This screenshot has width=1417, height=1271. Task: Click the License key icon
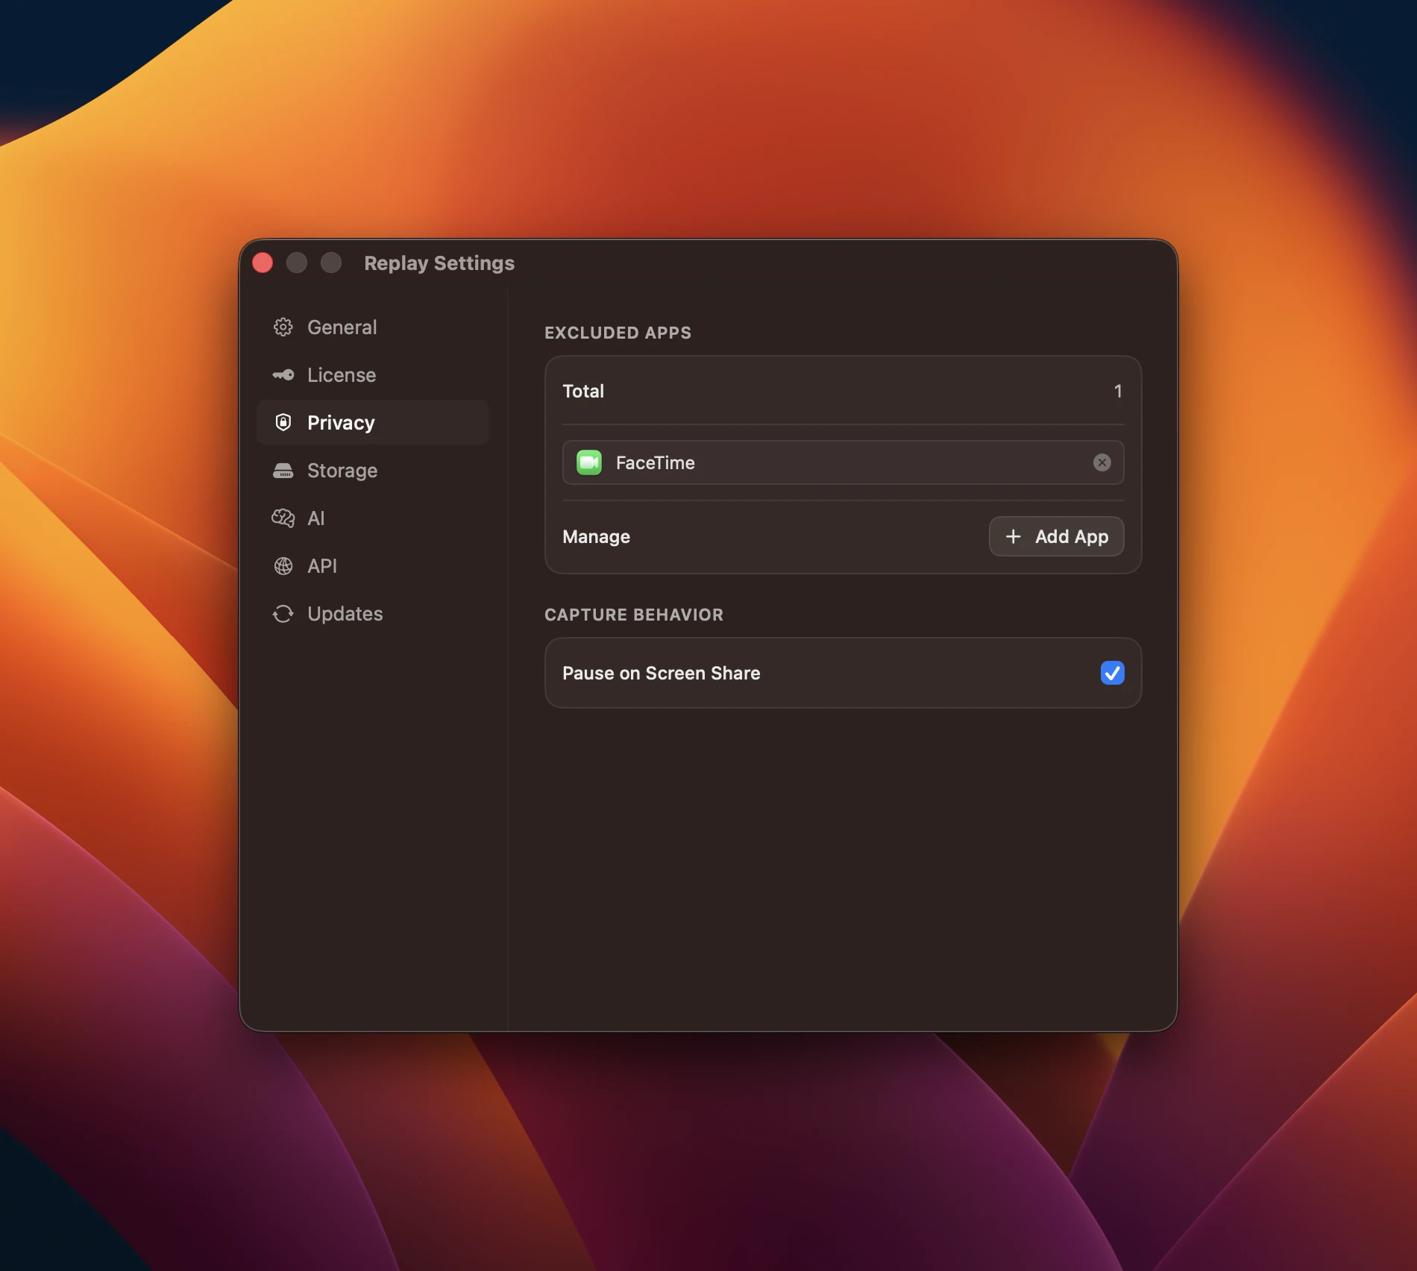(x=283, y=374)
